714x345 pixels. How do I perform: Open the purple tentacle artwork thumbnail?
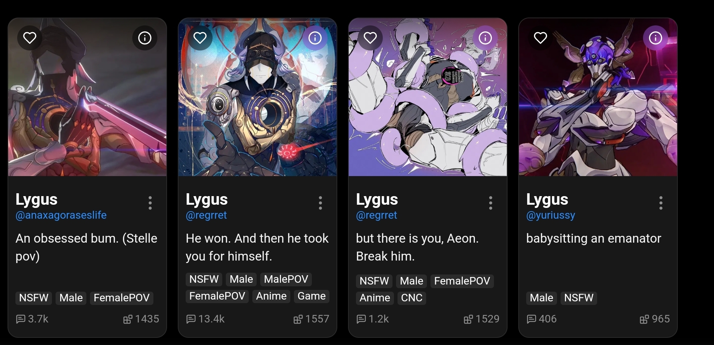[428, 97]
